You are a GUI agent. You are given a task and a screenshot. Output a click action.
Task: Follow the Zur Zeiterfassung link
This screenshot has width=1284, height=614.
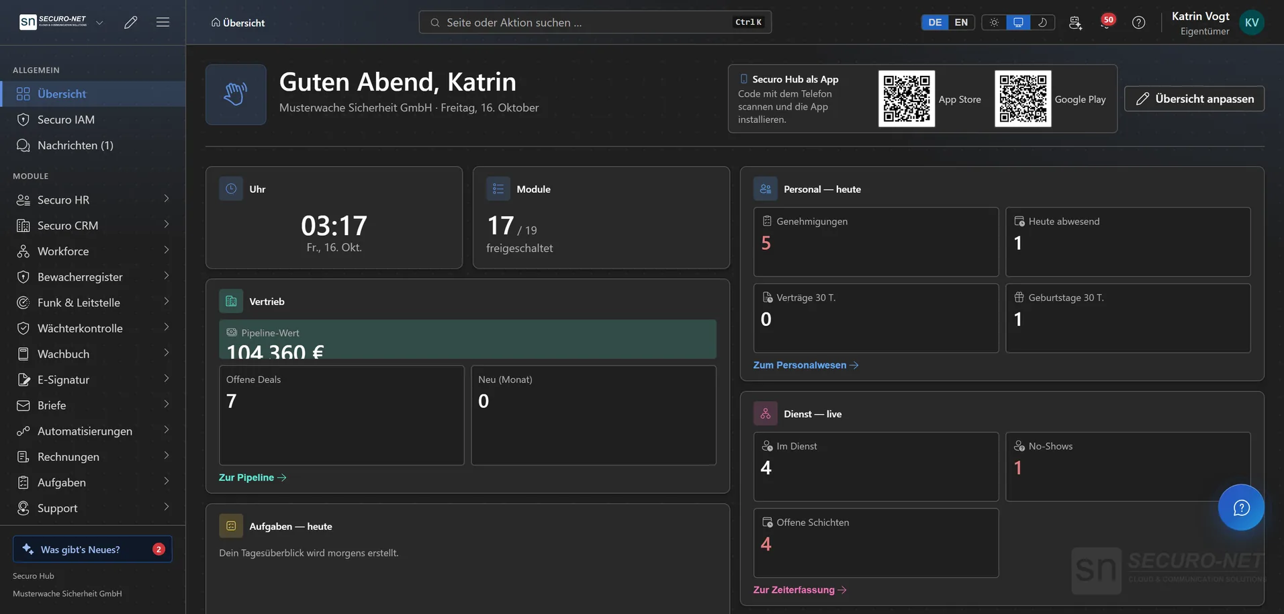point(800,590)
